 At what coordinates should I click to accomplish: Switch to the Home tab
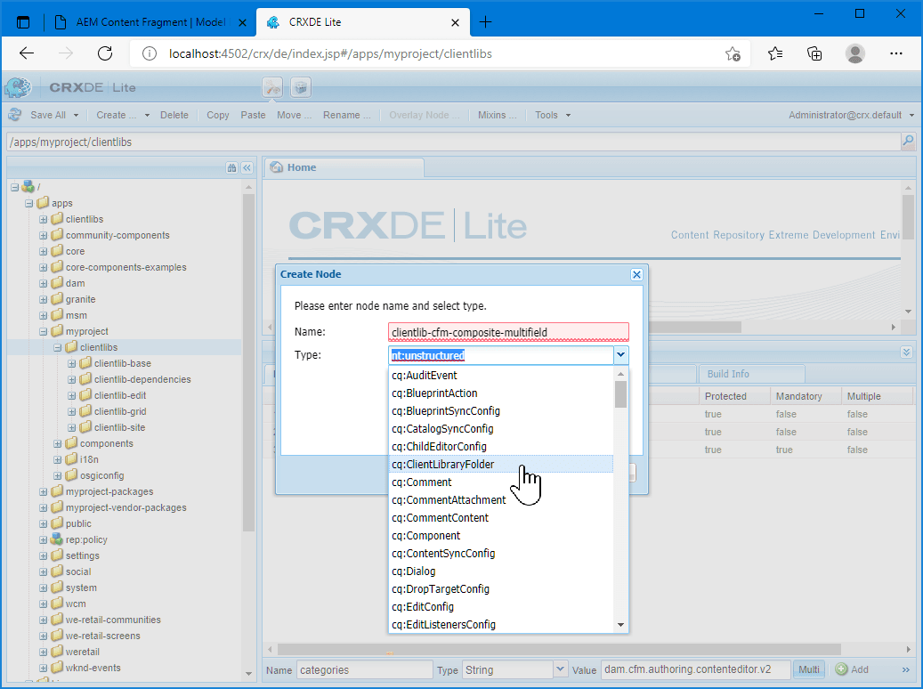coord(344,167)
